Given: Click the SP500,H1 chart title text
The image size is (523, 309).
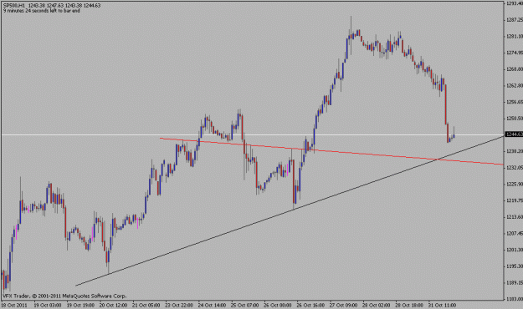Looking at the screenshot, I should coord(14,5).
